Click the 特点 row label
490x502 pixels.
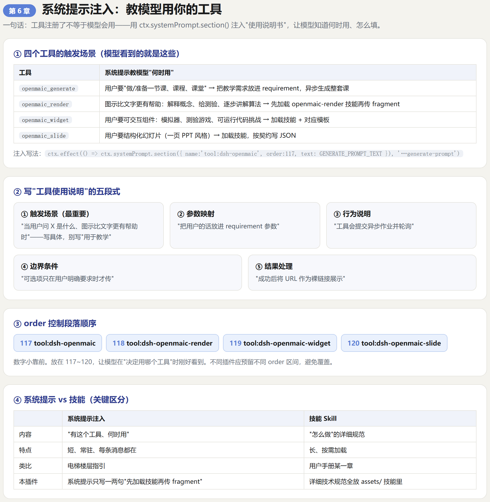[25, 450]
